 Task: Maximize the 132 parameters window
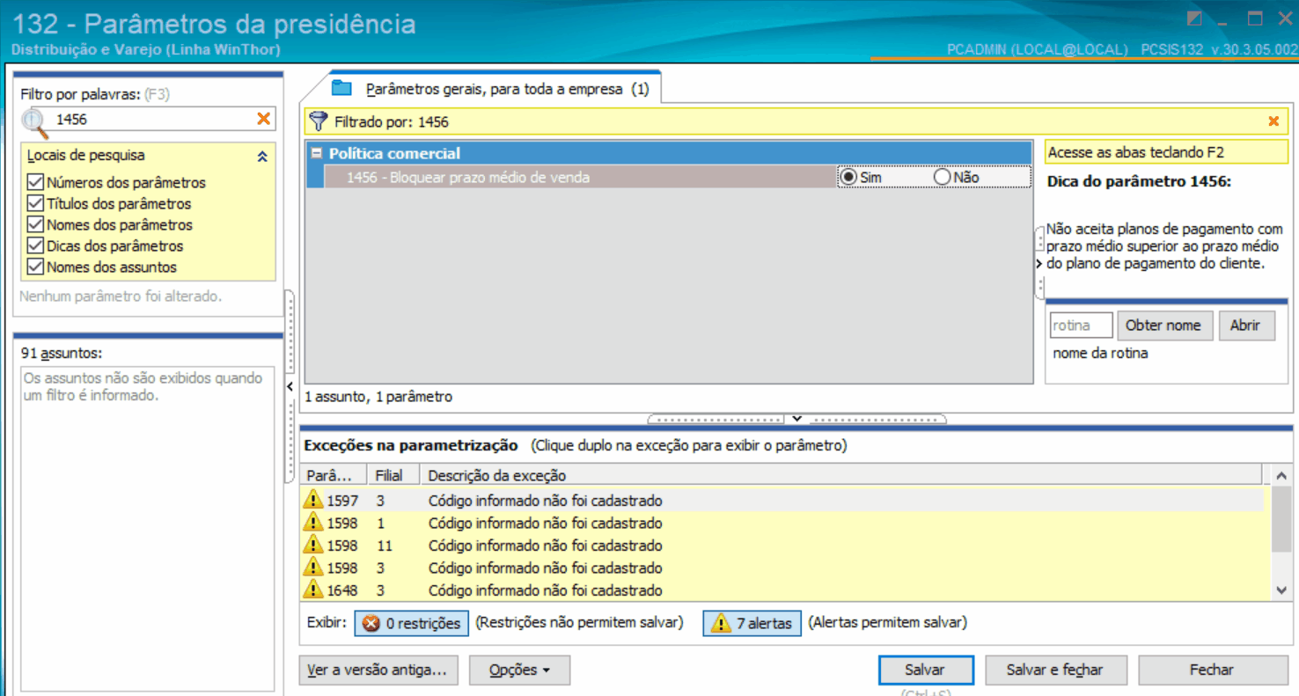pos(1255,18)
